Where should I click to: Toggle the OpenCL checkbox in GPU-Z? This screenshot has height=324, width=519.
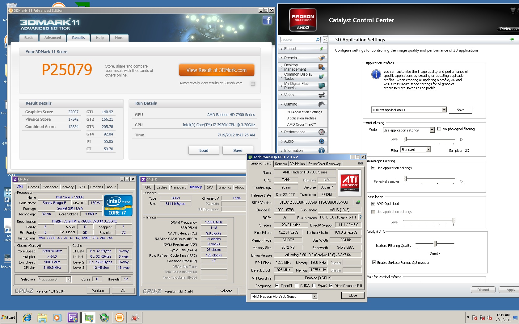click(277, 286)
